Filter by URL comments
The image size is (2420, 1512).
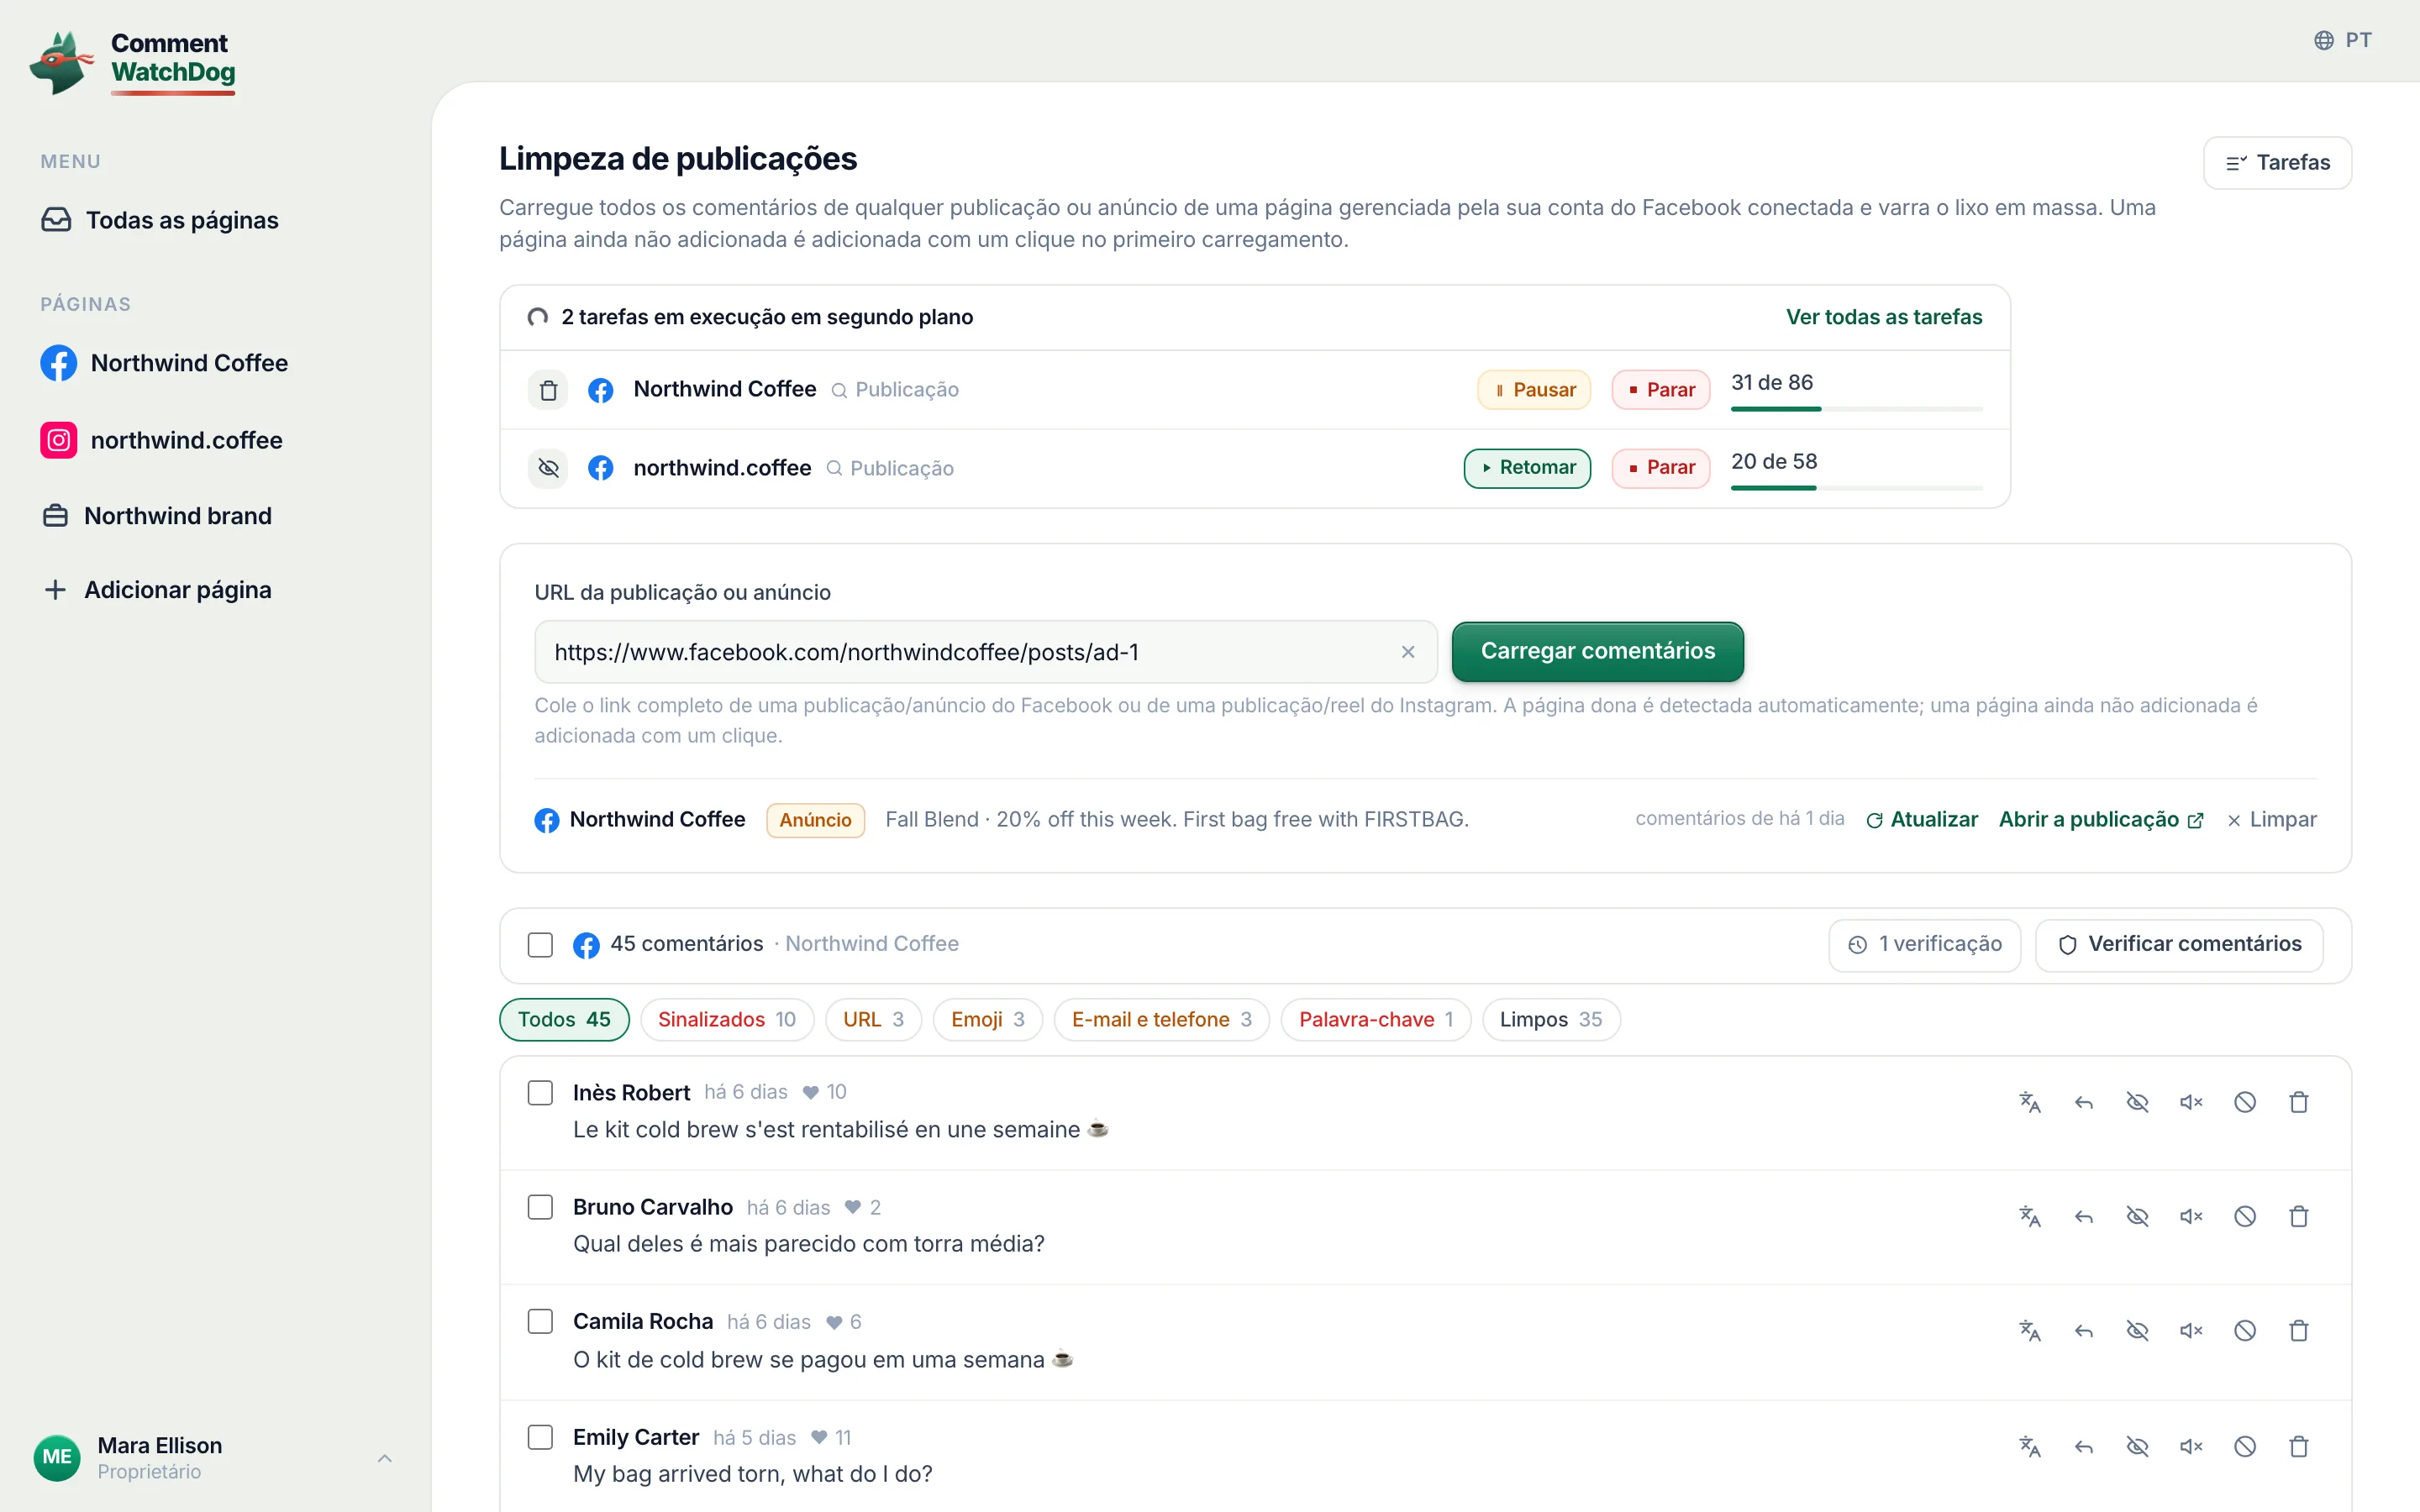coord(873,1019)
